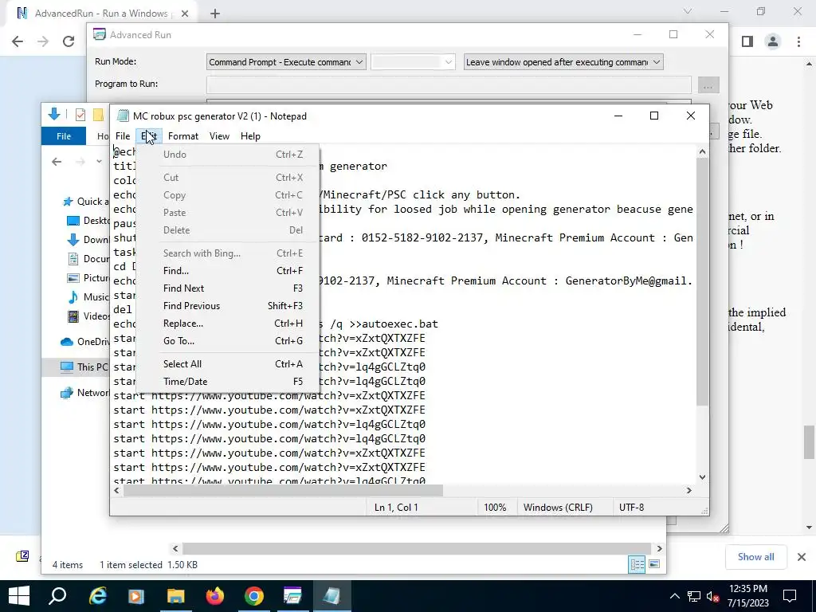The image size is (816, 612).
Task: Open a new browser tab
Action: coord(215,14)
